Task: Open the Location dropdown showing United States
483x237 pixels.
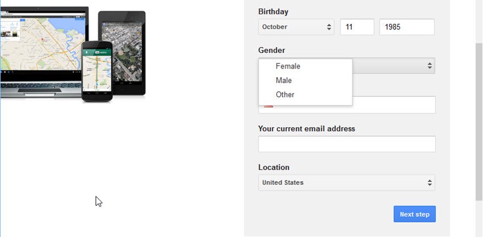Action: [347, 183]
